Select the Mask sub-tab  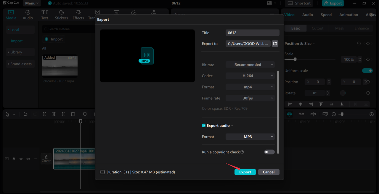[x=340, y=28]
